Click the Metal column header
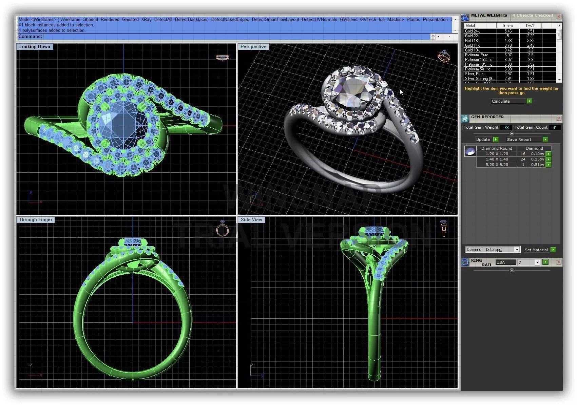This screenshot has width=577, height=405. pos(480,26)
